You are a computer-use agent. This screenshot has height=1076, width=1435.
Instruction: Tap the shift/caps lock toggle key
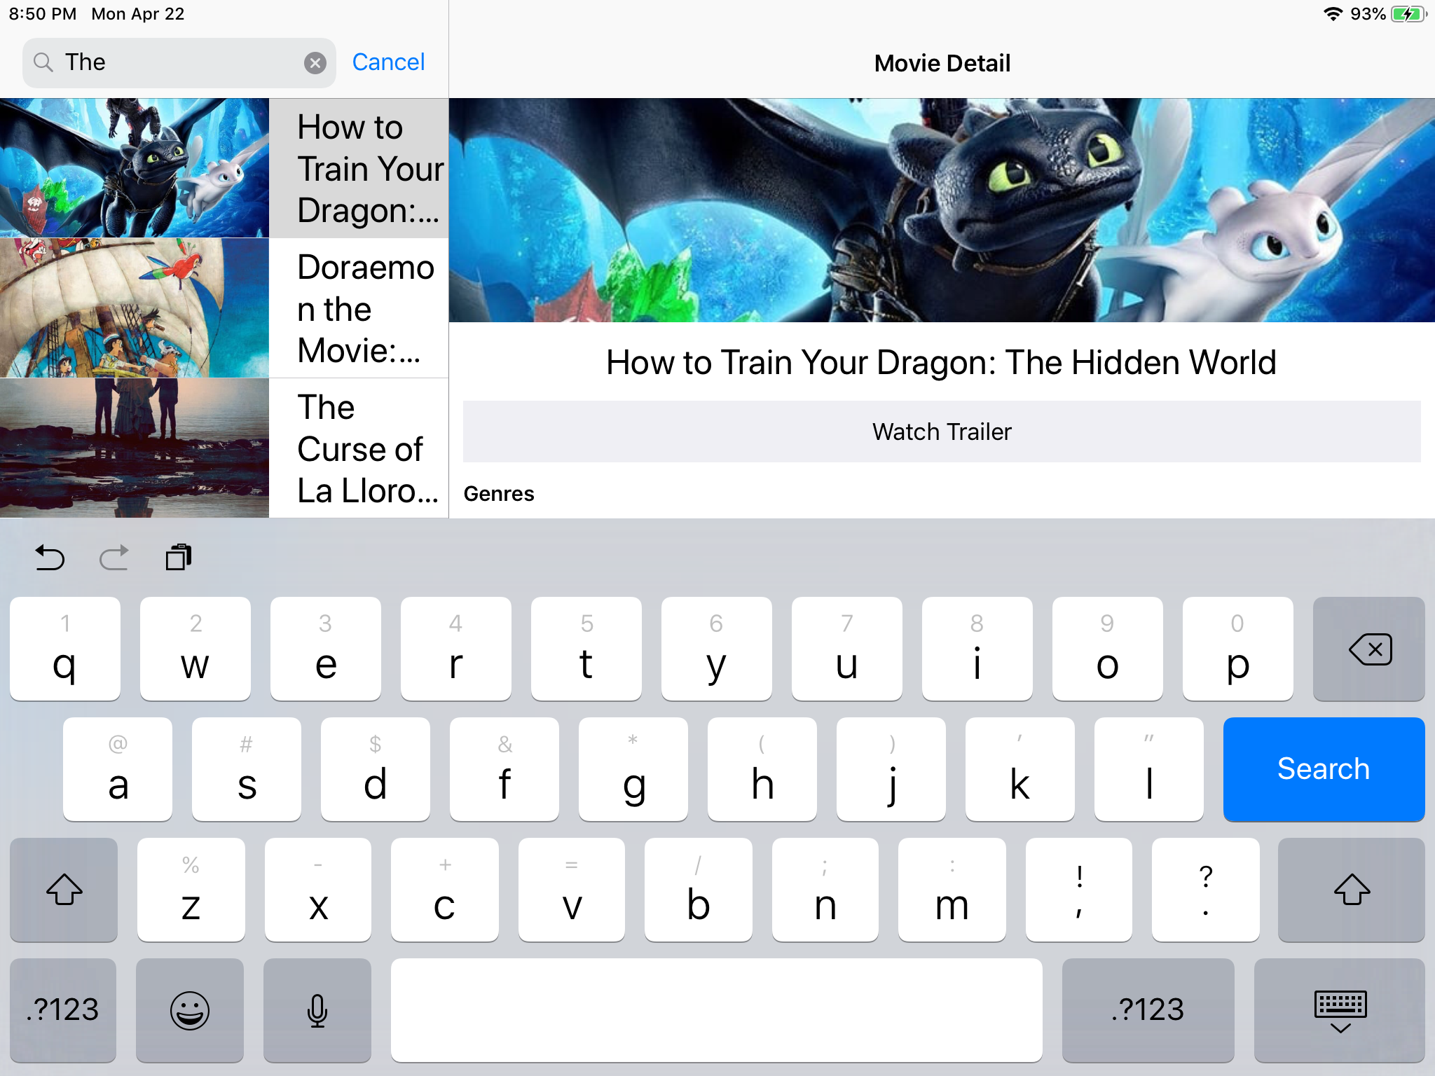click(63, 890)
